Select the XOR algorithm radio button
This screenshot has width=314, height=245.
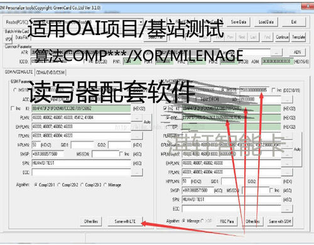[x=202, y=221]
